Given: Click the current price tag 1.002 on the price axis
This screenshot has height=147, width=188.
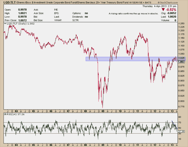Looking at the screenshot, I should tap(181, 62).
